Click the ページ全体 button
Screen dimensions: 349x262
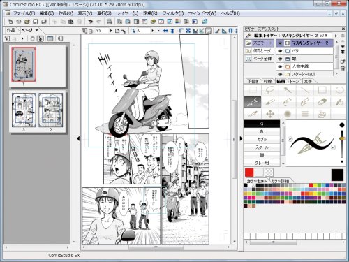[259, 59]
